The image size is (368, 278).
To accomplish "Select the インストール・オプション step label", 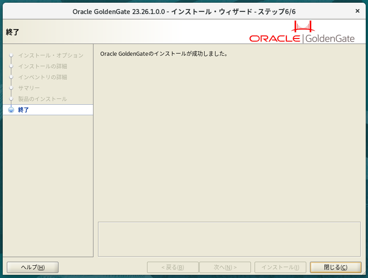I will [x=51, y=55].
